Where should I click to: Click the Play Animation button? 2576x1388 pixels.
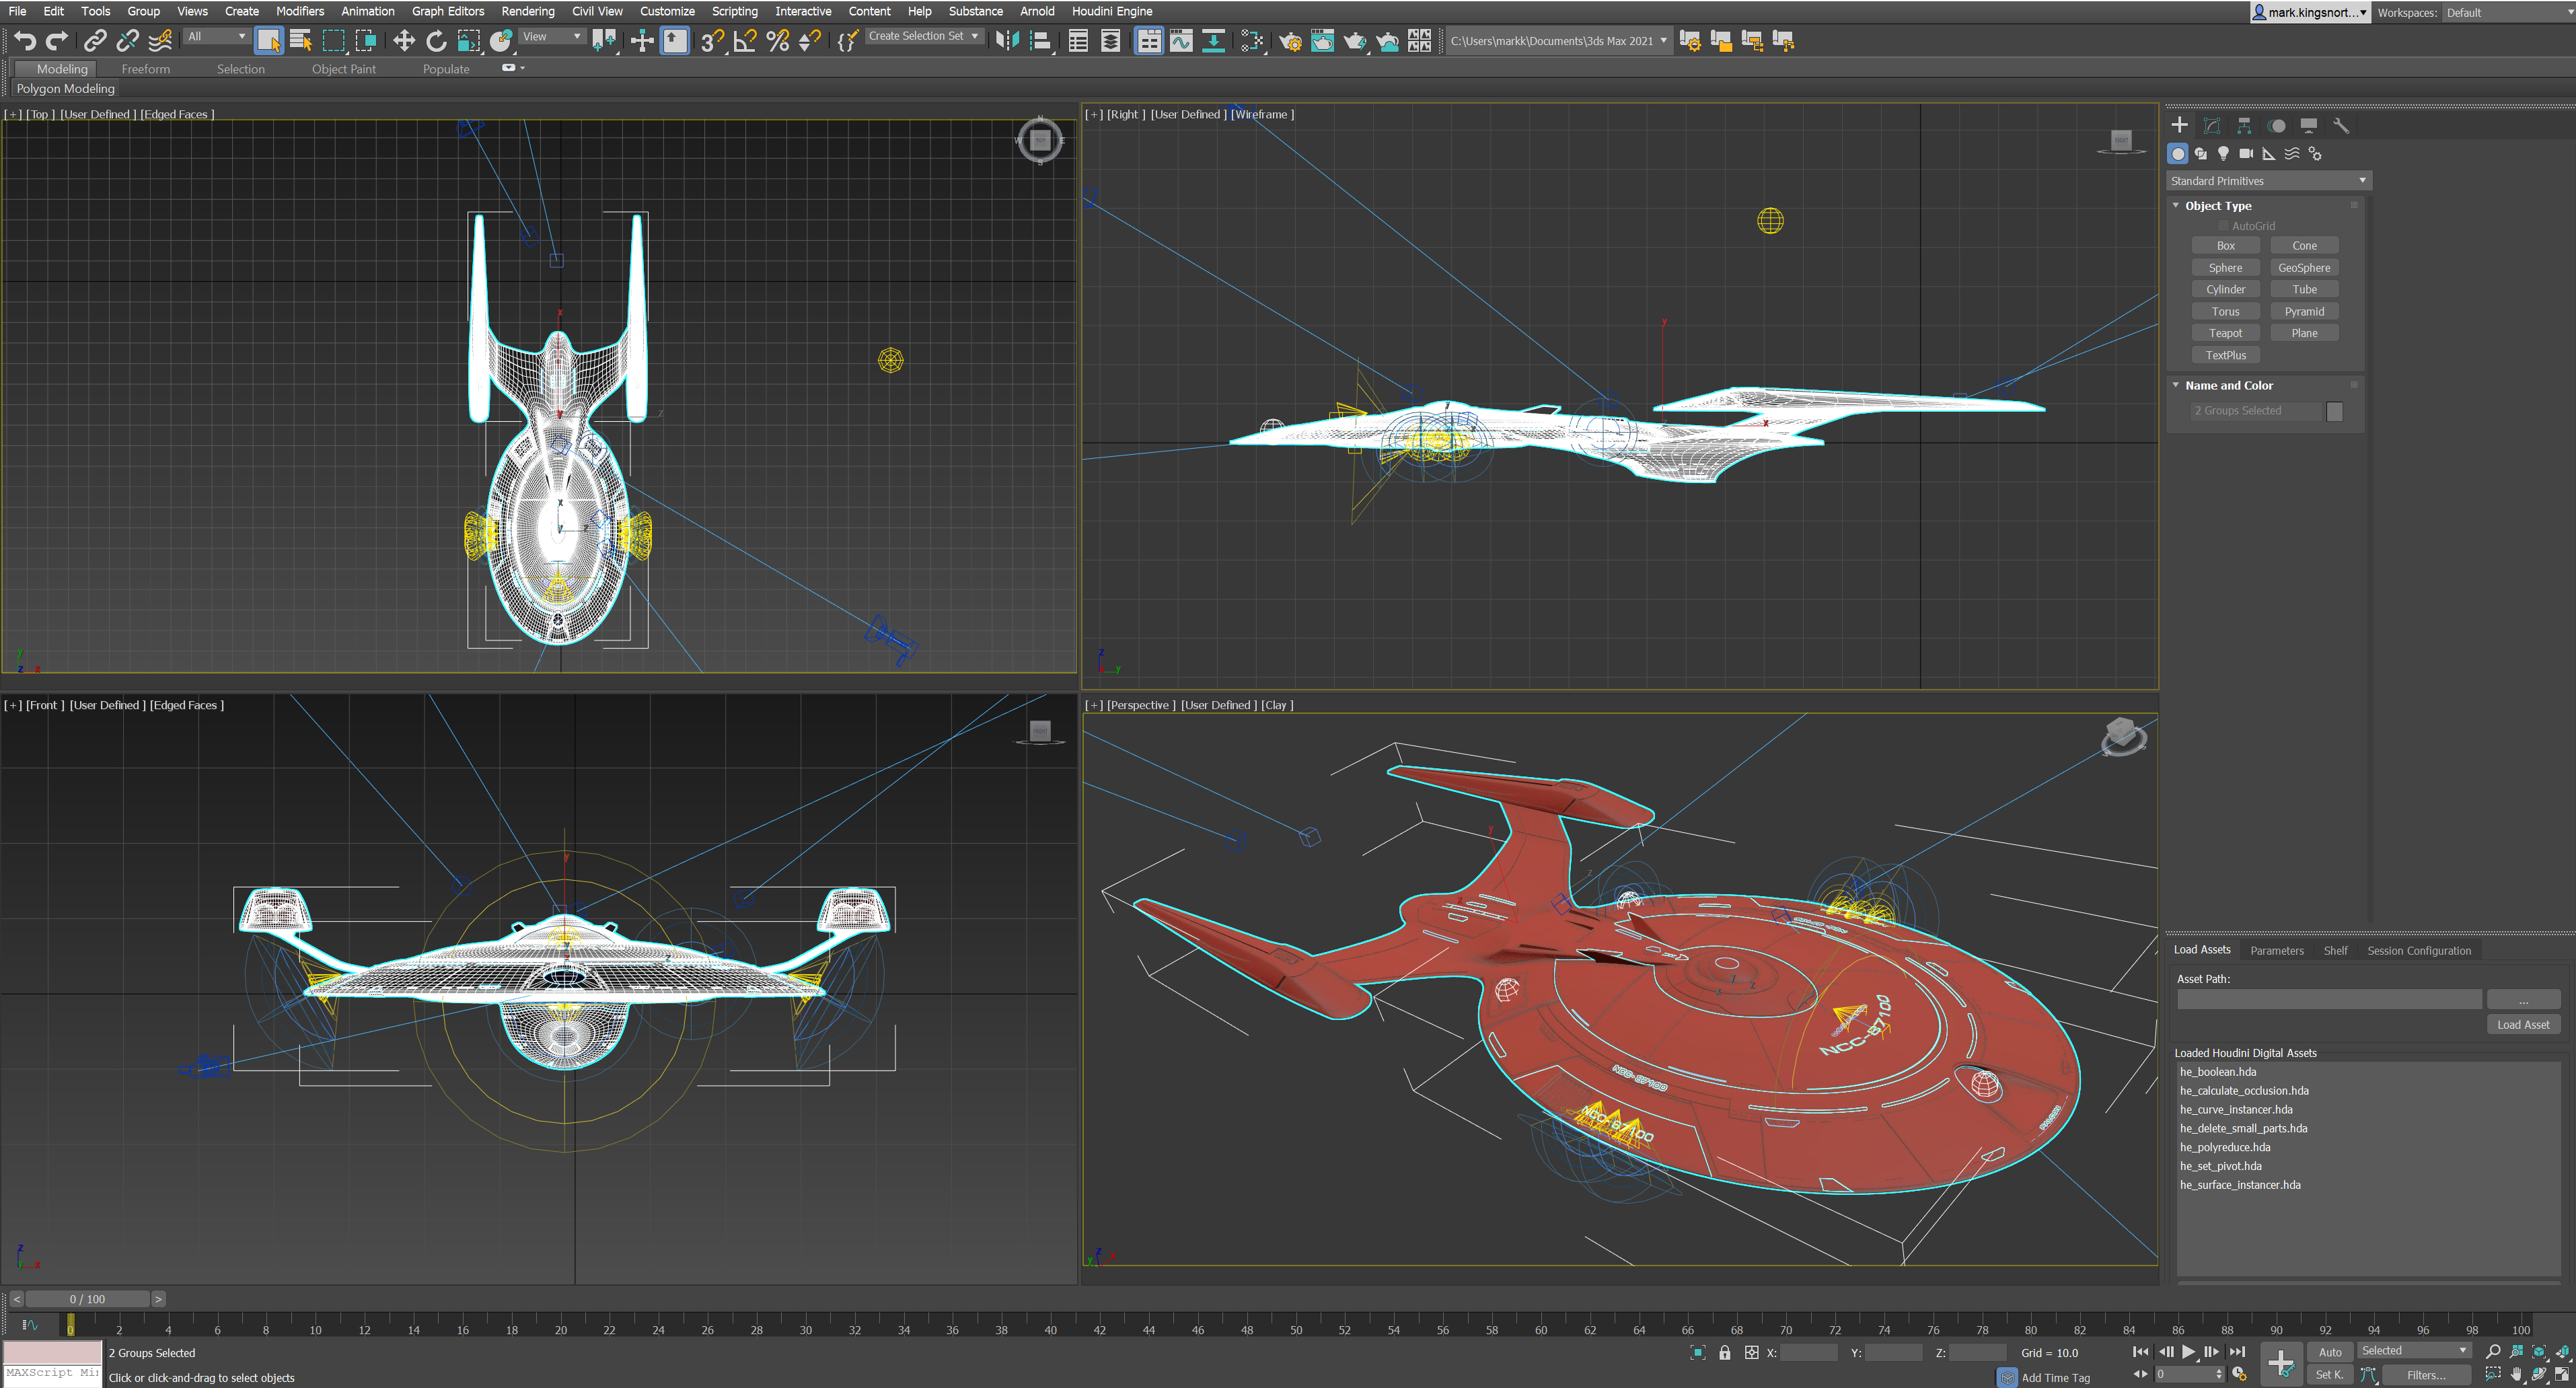pyautogui.click(x=2188, y=1352)
